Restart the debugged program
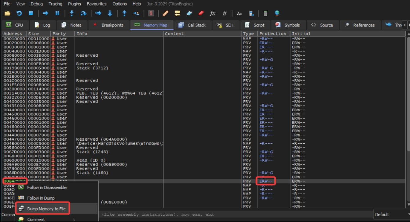This screenshot has height=222, width=410. 19,13
